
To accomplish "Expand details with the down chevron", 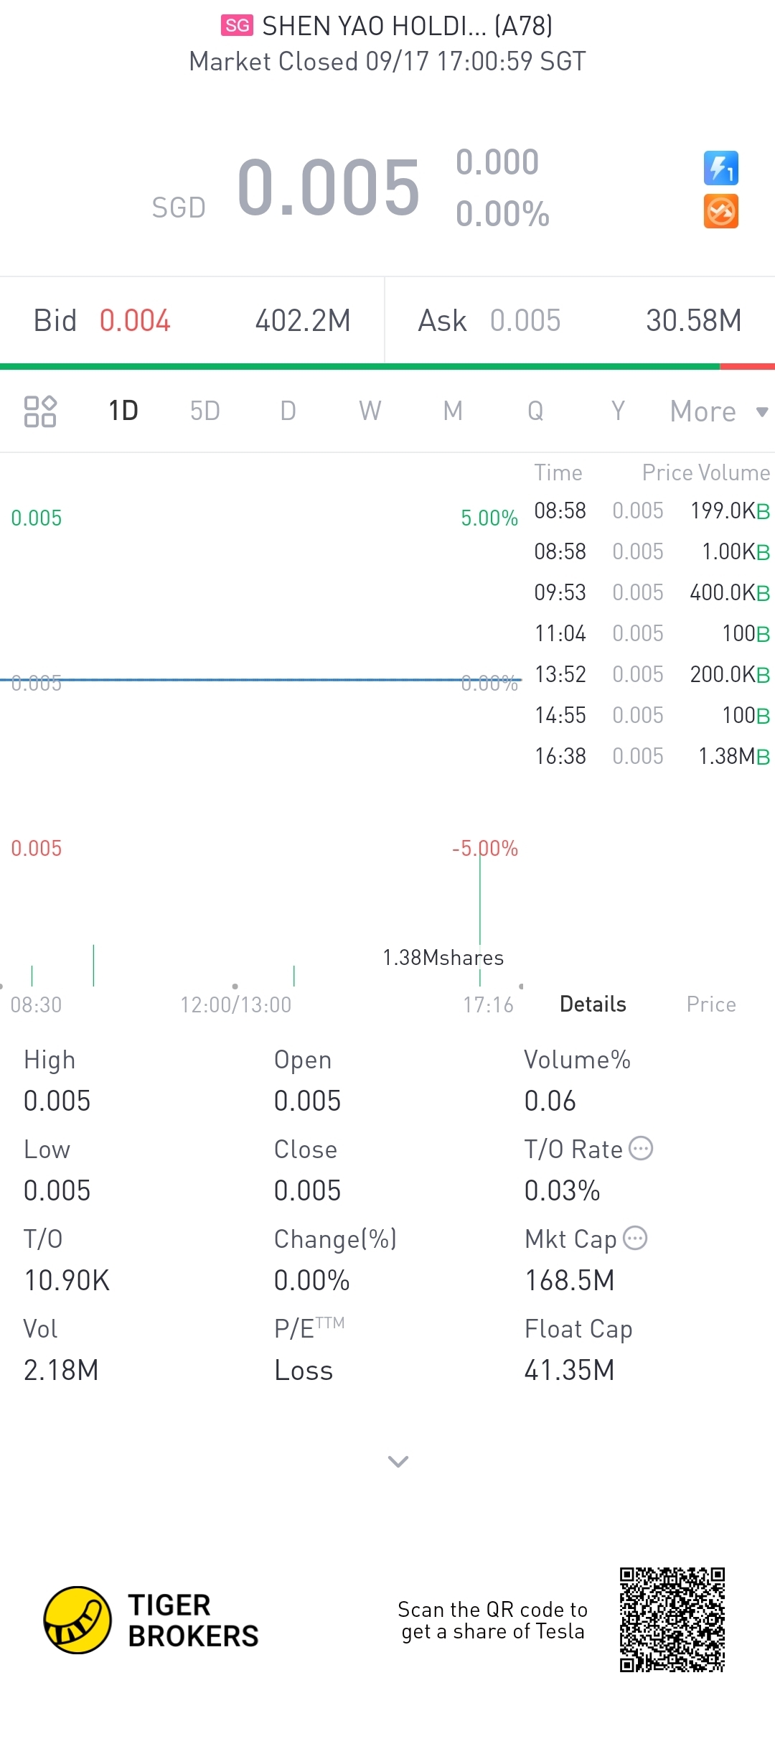I will (x=398, y=1461).
